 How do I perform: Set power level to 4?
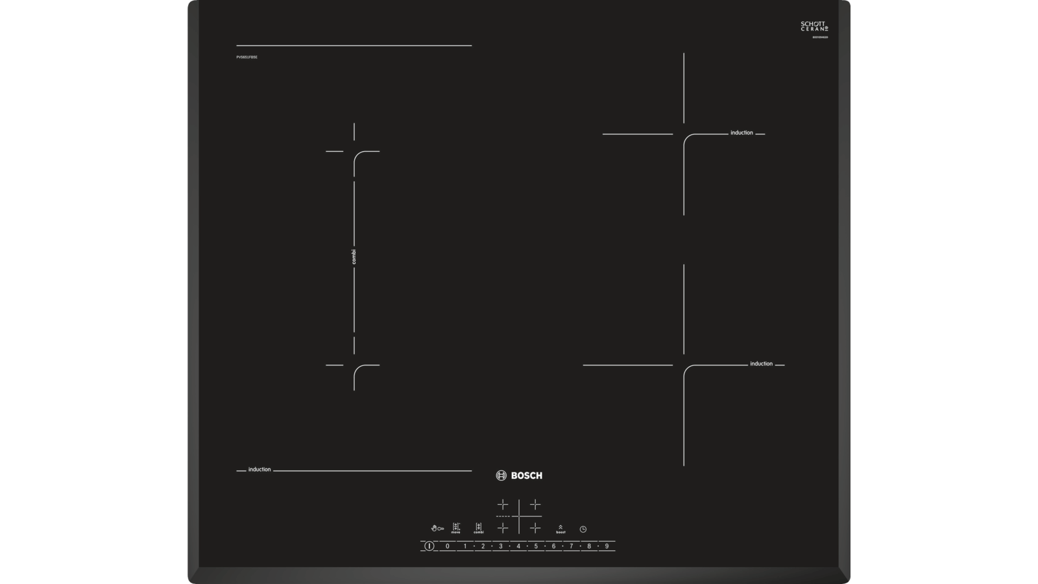(518, 546)
